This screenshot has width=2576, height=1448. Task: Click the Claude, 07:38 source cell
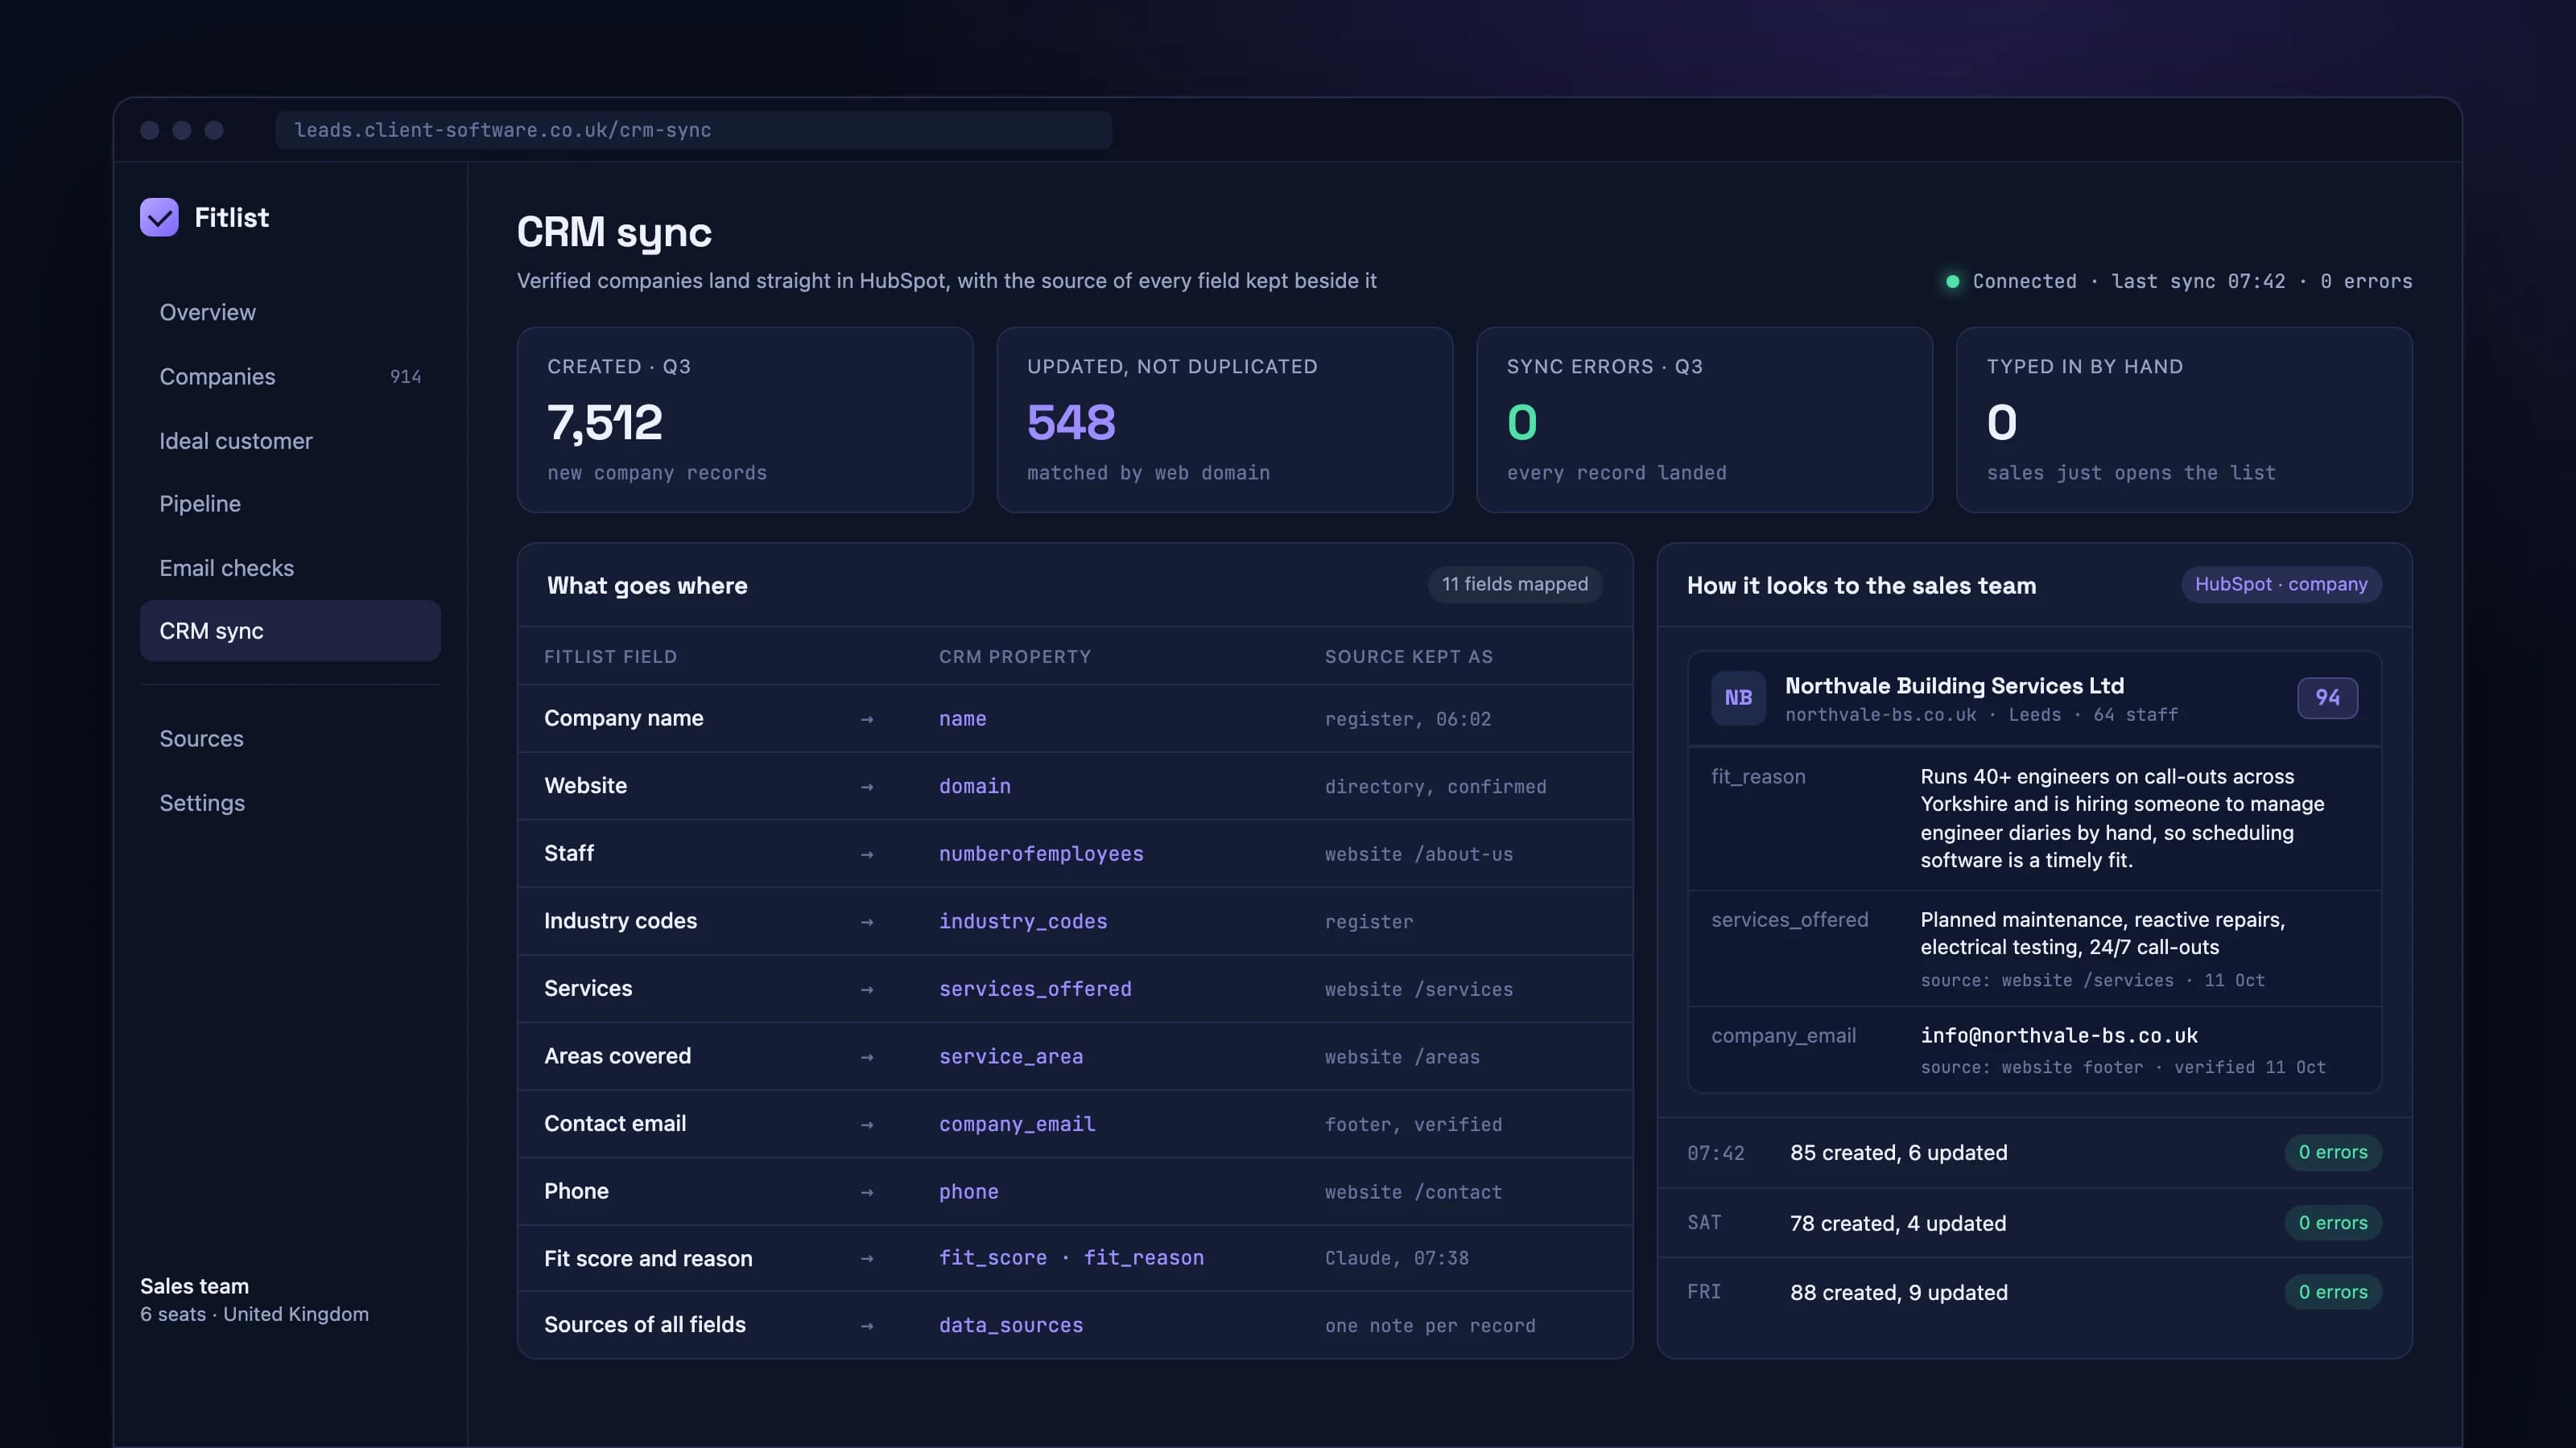[x=1396, y=1258]
